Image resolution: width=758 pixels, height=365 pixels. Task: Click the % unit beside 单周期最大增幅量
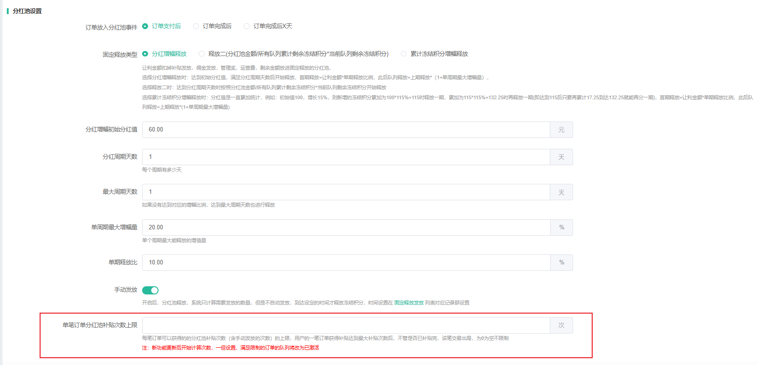(x=562, y=228)
